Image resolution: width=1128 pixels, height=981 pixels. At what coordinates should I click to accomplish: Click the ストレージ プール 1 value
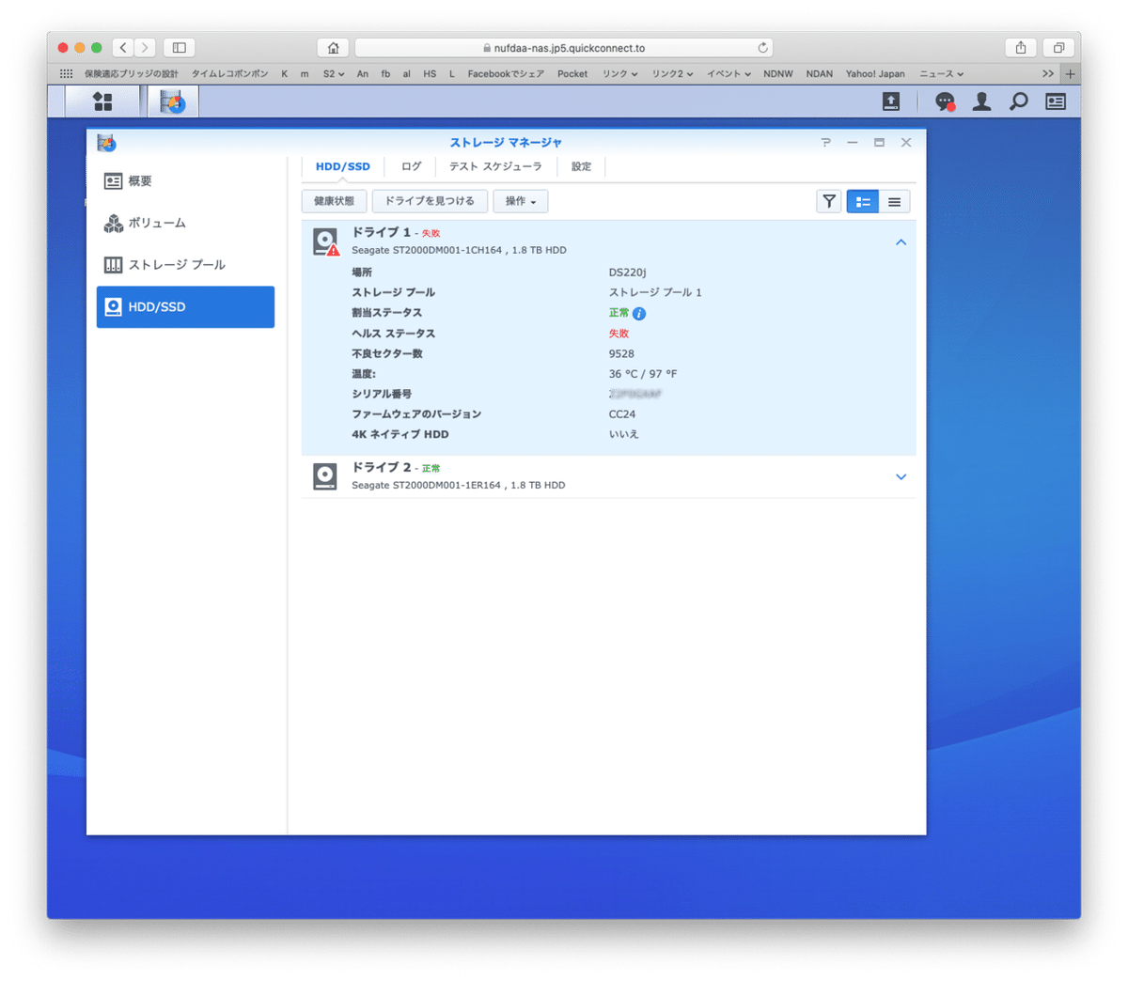[655, 292]
